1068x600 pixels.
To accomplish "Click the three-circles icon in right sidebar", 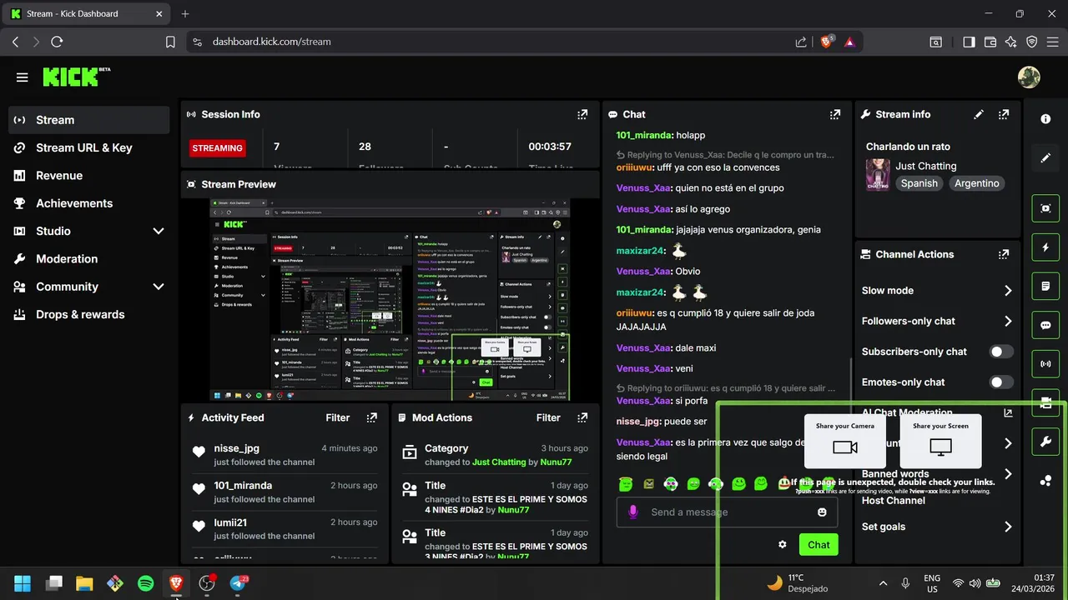I will tap(1045, 481).
